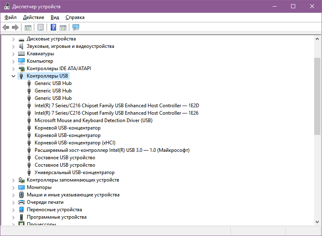The width and height of the screenshot is (322, 236).
Task: Expand the Компьютер node
Action: (13, 61)
